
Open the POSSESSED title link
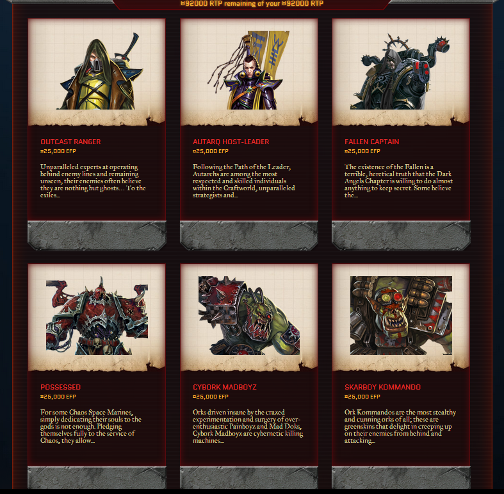pos(60,387)
